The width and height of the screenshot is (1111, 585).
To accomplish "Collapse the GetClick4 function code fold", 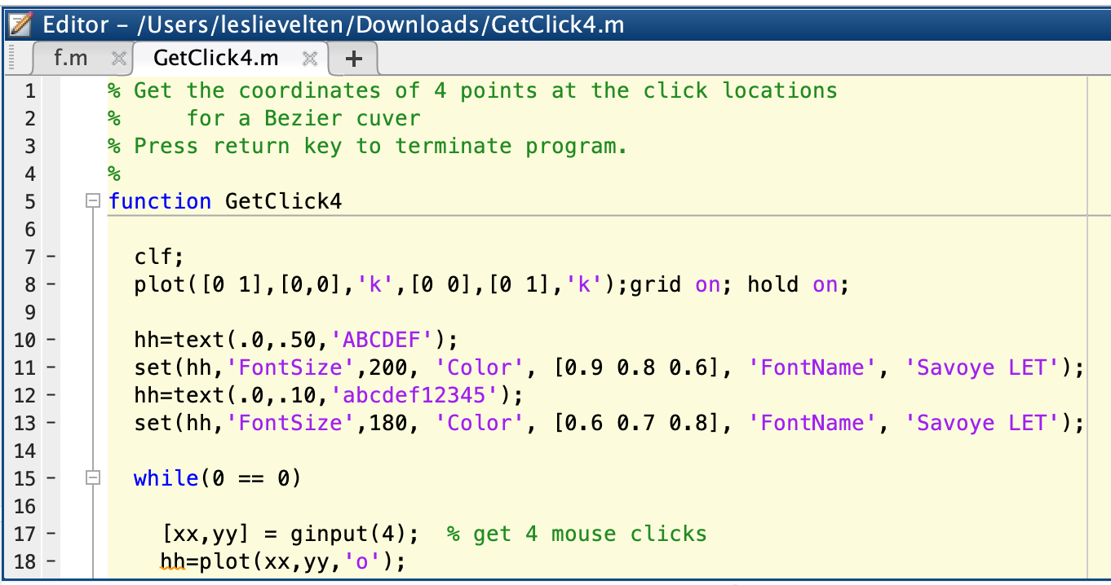I will (92, 201).
